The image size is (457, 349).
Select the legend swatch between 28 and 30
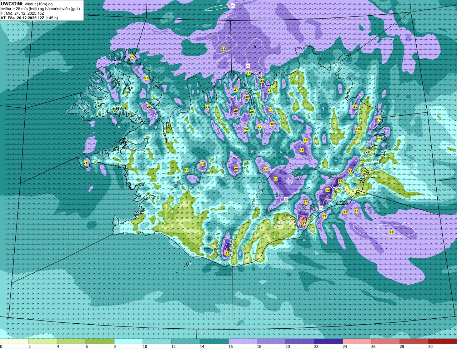point(414,342)
